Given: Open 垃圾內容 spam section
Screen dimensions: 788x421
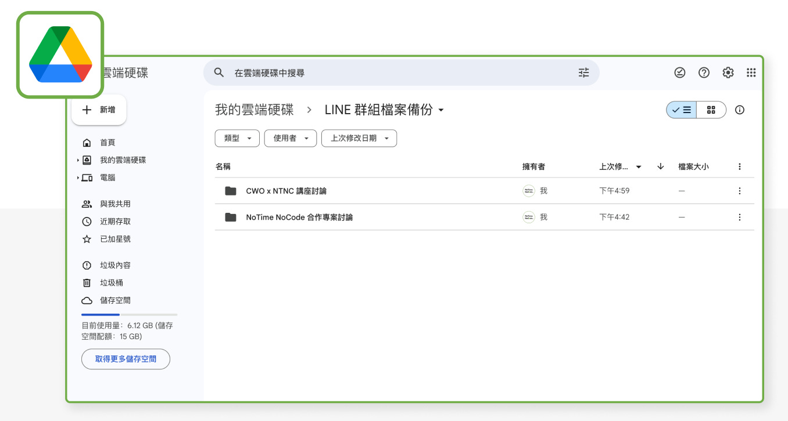Looking at the screenshot, I should (x=115, y=265).
